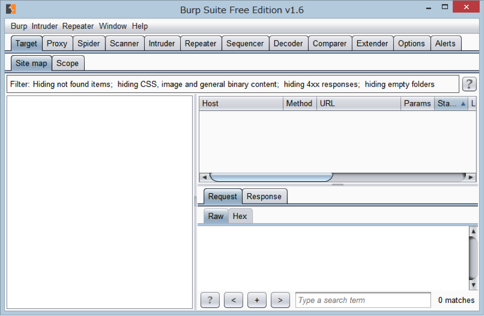The image size is (484, 316).
Task: Click the horizontal scrollbar thumb of the table
Action: point(271,177)
